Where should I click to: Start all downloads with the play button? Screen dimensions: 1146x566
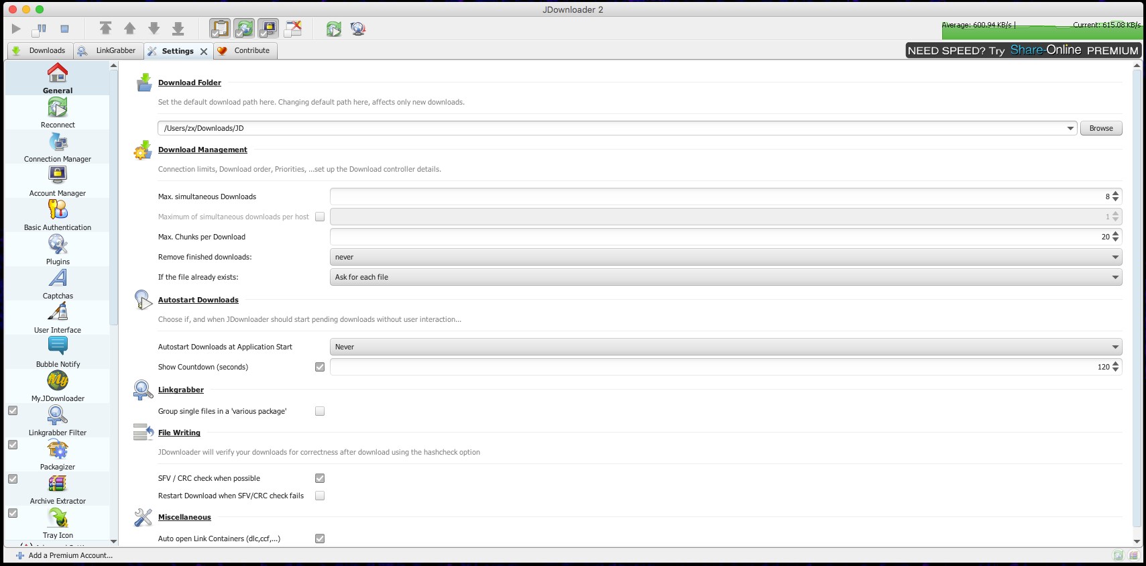coord(16,29)
